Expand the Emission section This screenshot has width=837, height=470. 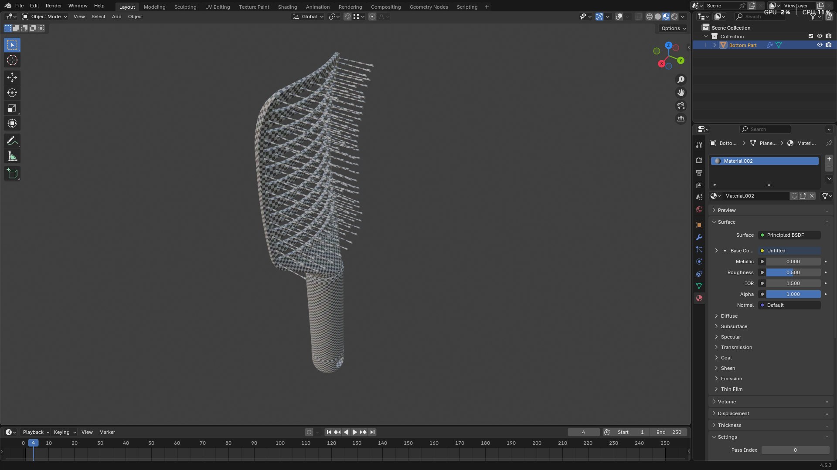tap(731, 379)
